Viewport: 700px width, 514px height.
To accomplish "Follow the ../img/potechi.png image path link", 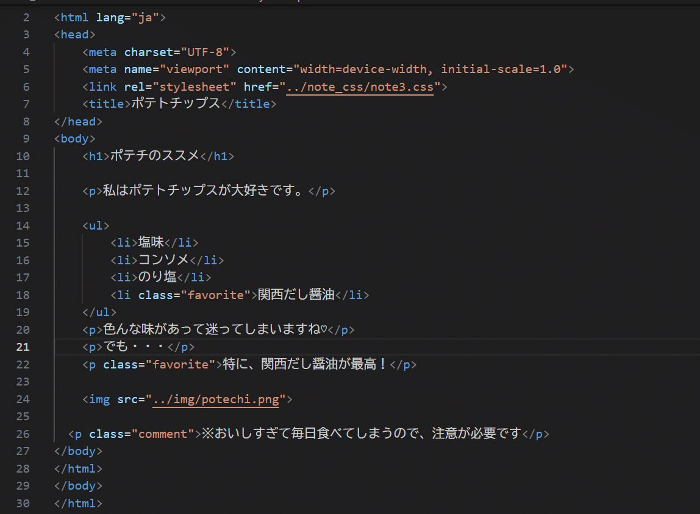I will coord(216,400).
